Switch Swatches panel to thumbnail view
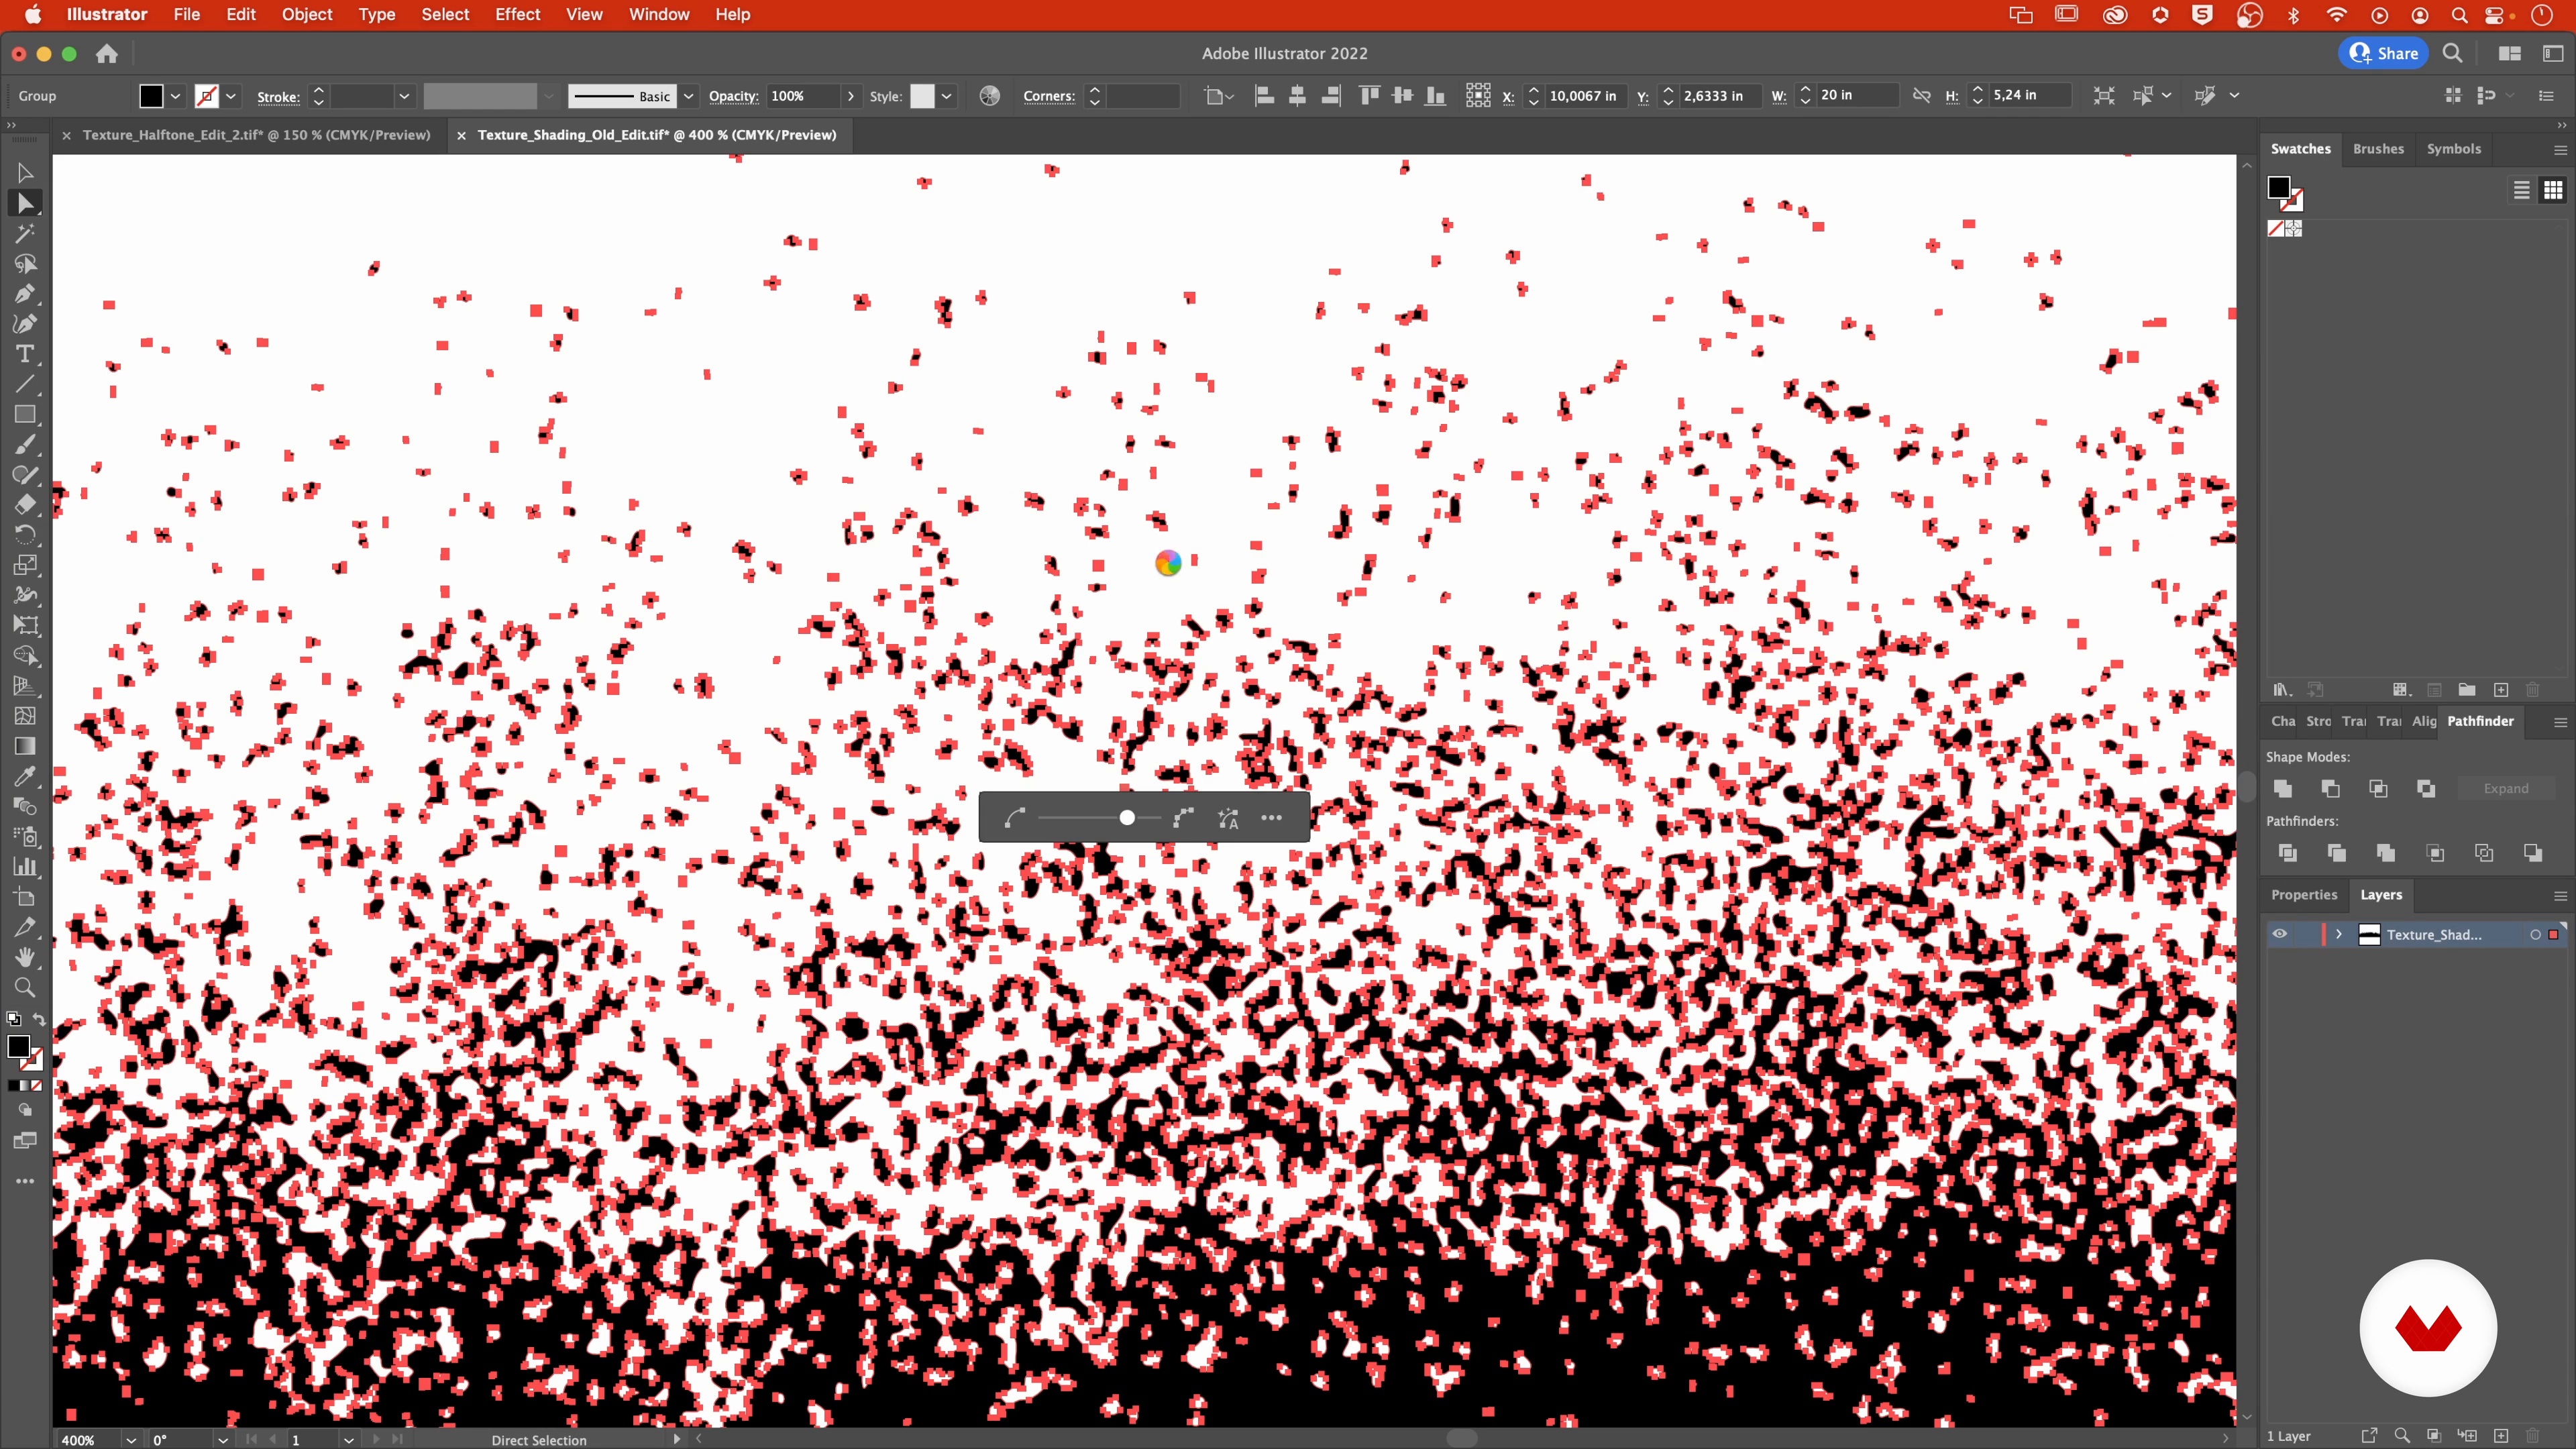Screen dimensions: 2576x1449 tap(2553, 189)
